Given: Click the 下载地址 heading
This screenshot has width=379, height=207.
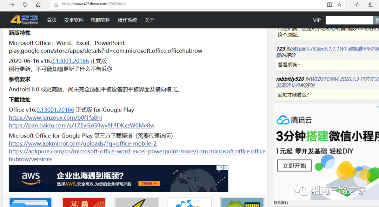Looking at the screenshot, I should pyautogui.click(x=20, y=100).
